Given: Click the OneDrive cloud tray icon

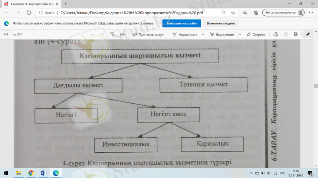Looking at the screenshot, I should coord(257,173).
